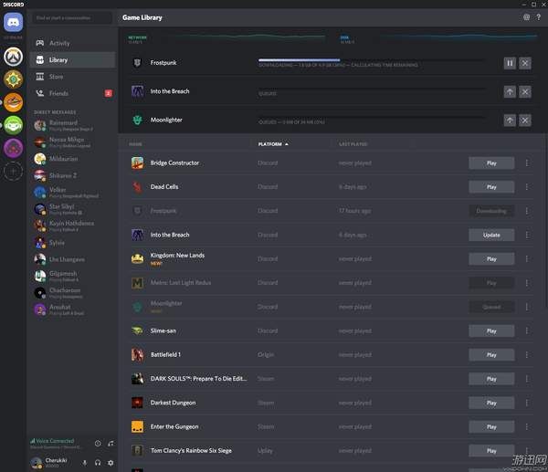Remove Into the Breach from queue
This screenshot has width=548, height=472.
(525, 92)
